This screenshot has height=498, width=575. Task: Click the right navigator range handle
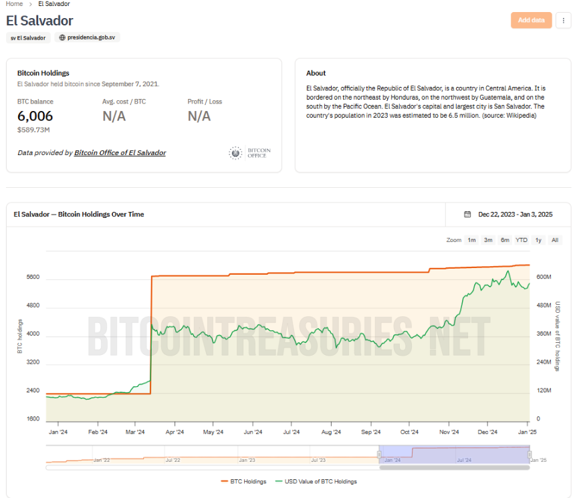[x=530, y=455]
